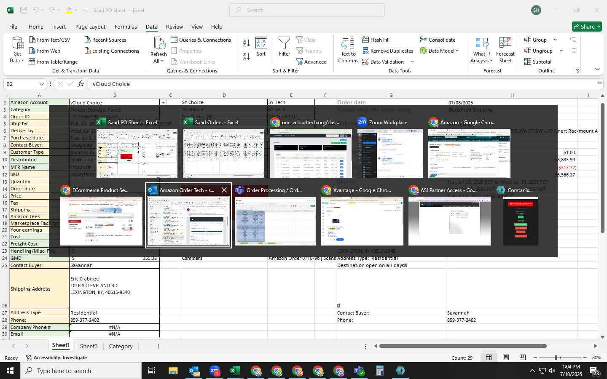Click From Text/CSV import icon
This screenshot has width=607, height=379.
tap(32, 40)
